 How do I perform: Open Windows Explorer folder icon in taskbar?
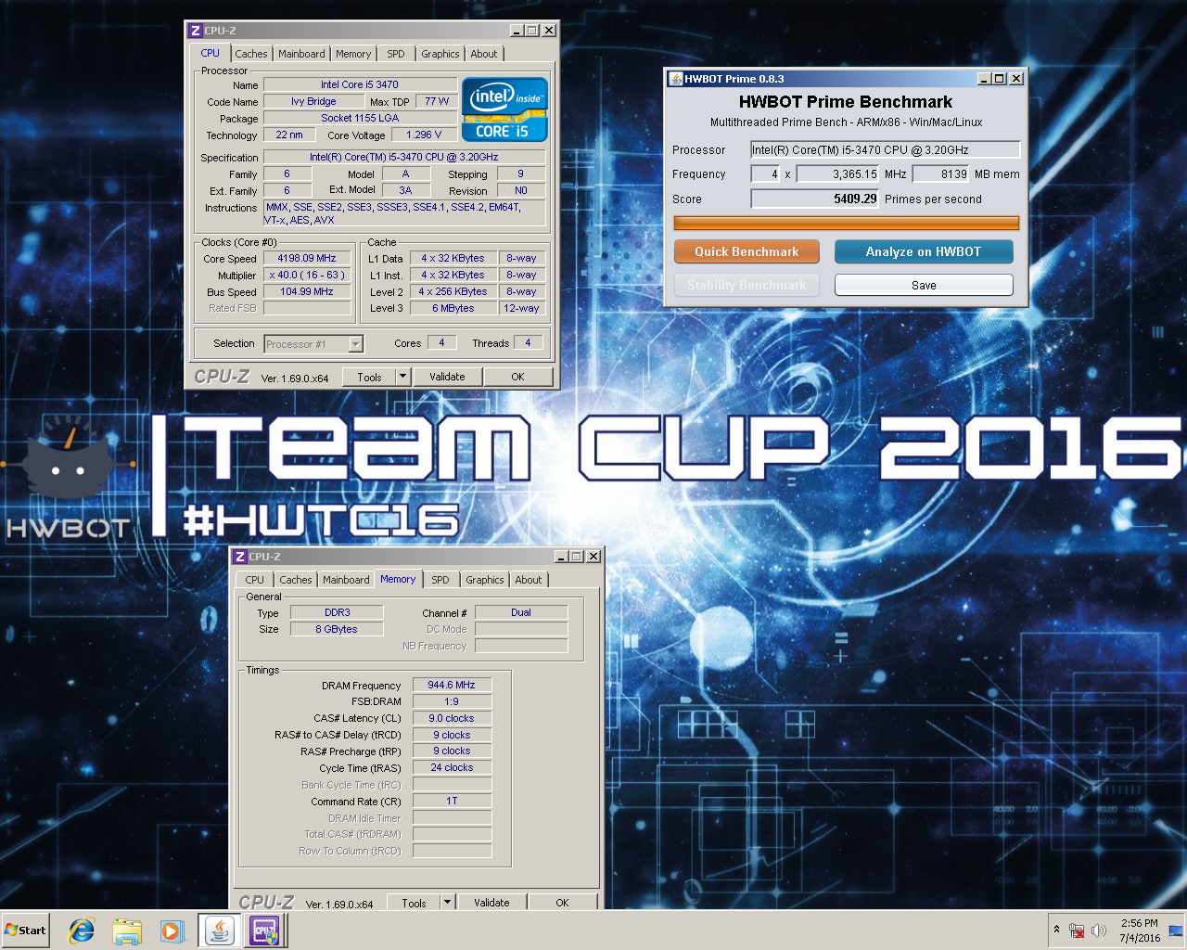127,931
